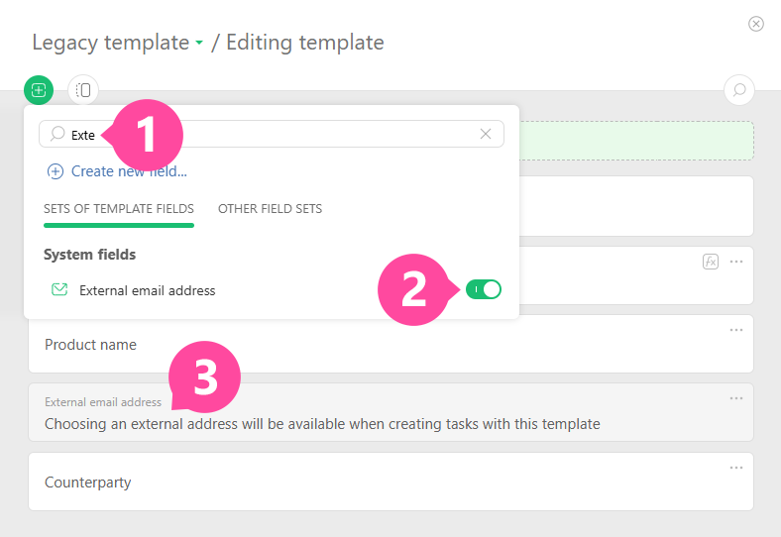Click the External email address envelope icon
Viewport: 781px width, 537px height.
pos(59,290)
